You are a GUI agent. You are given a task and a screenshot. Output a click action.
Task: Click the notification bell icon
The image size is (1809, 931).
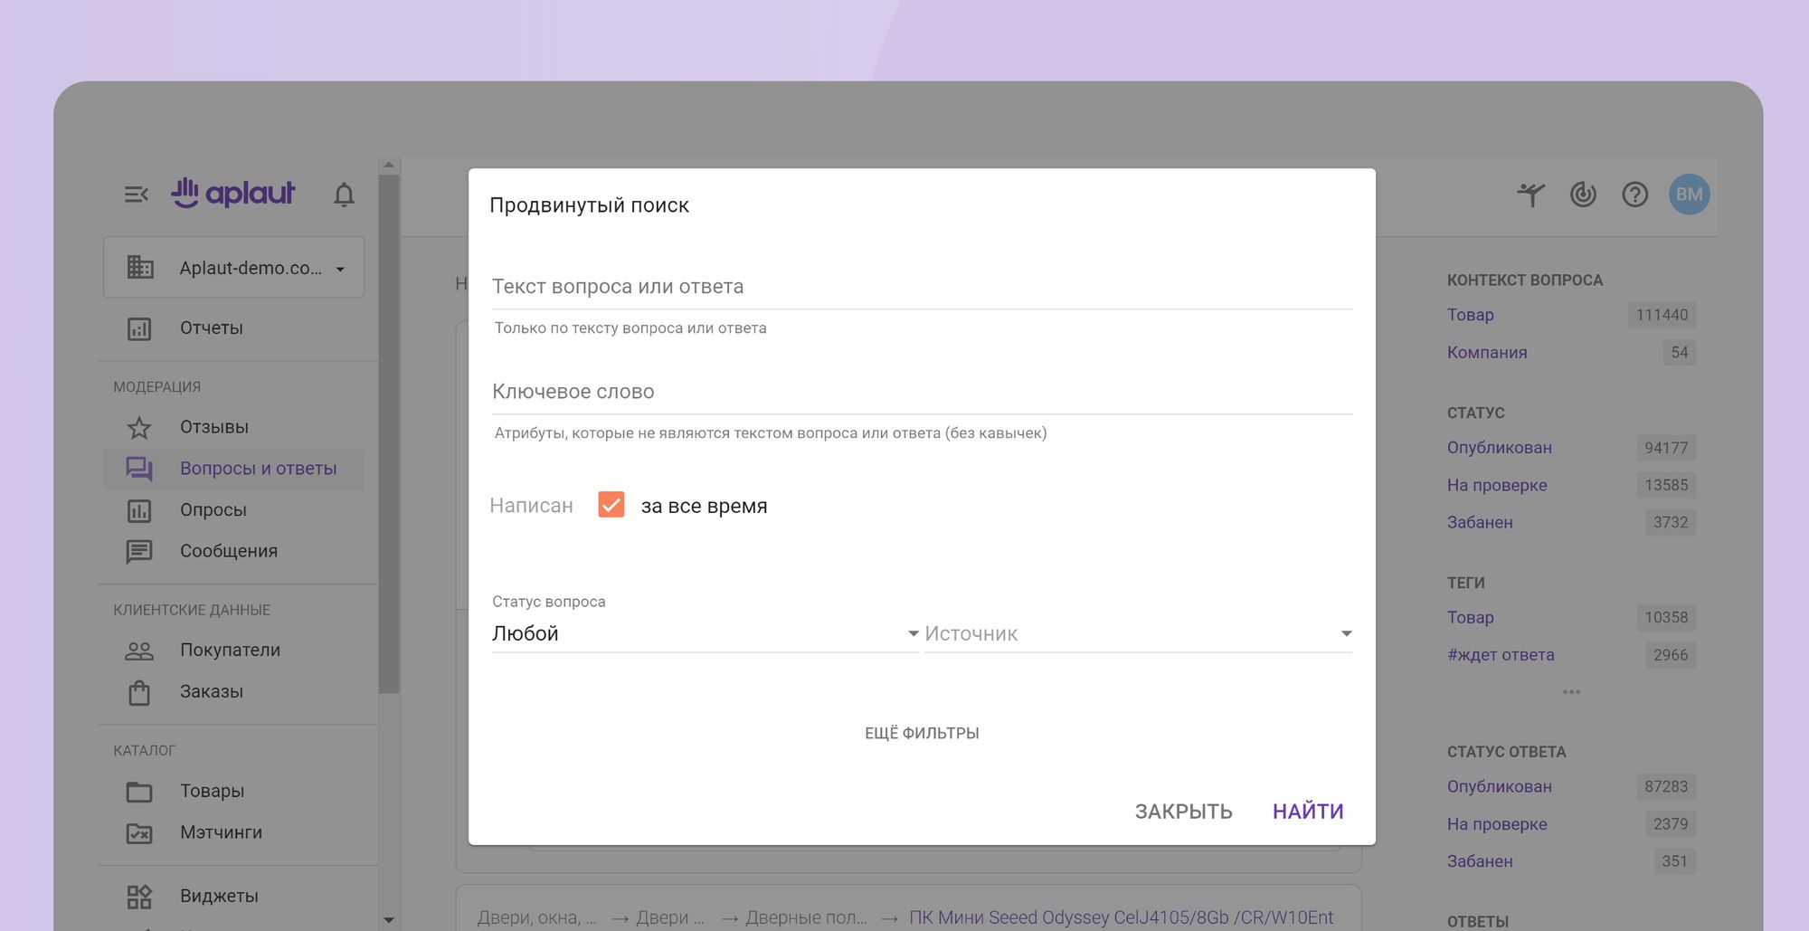click(x=344, y=195)
